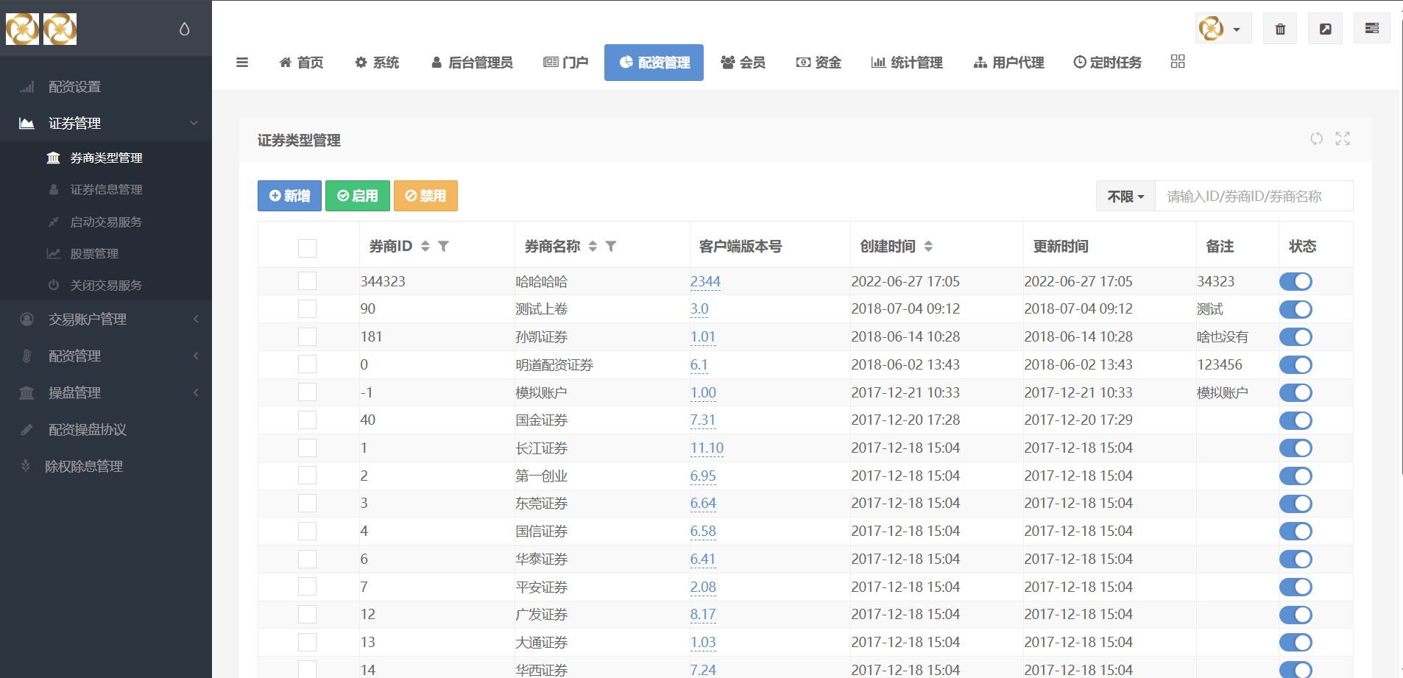The height and width of the screenshot is (678, 1403).
Task: Click the refresh icon of the 证券类型管理 panel
Action: [1316, 138]
